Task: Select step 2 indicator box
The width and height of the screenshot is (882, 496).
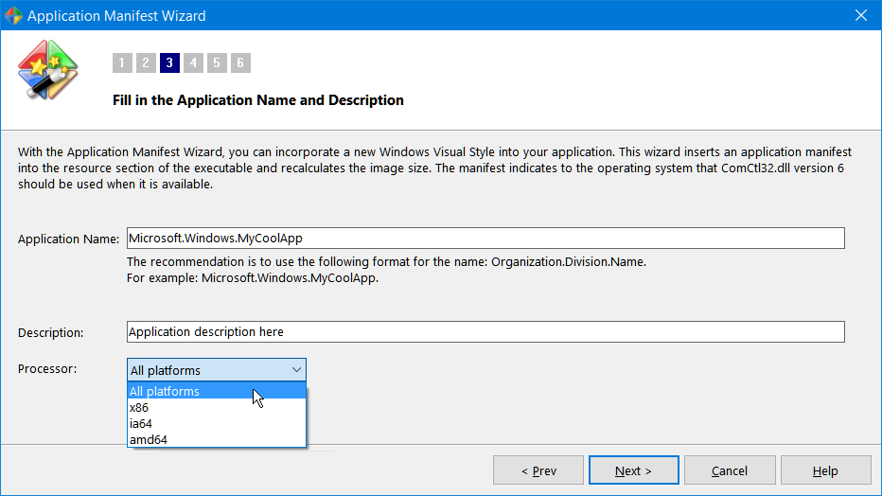Action: [146, 63]
